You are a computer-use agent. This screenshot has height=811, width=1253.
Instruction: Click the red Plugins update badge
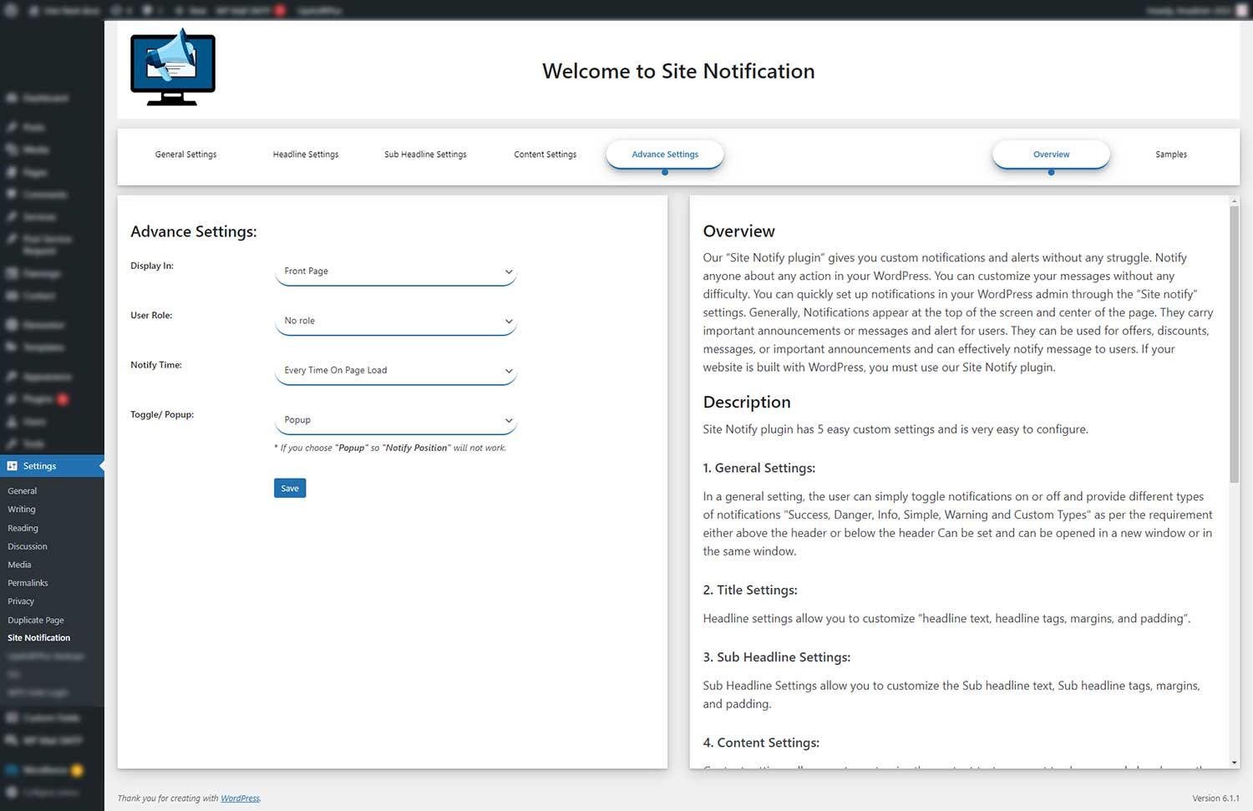click(63, 399)
